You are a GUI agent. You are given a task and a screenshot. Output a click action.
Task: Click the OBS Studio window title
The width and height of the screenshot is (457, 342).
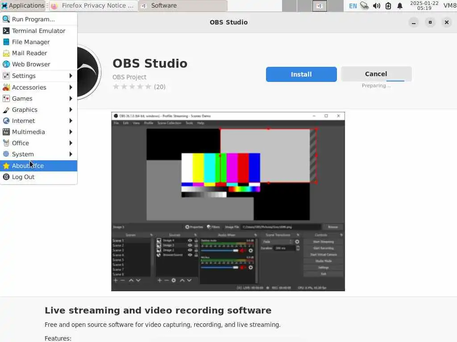(229, 22)
